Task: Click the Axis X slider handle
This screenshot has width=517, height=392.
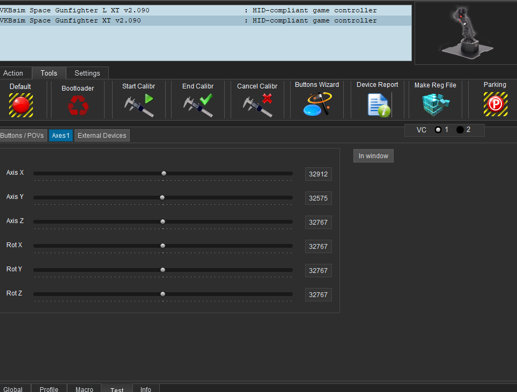Action: pyautogui.click(x=164, y=173)
